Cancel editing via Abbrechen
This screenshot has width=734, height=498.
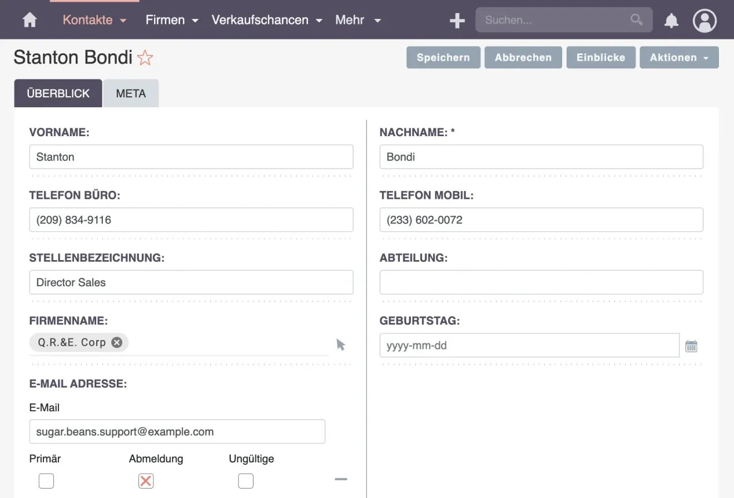point(523,57)
